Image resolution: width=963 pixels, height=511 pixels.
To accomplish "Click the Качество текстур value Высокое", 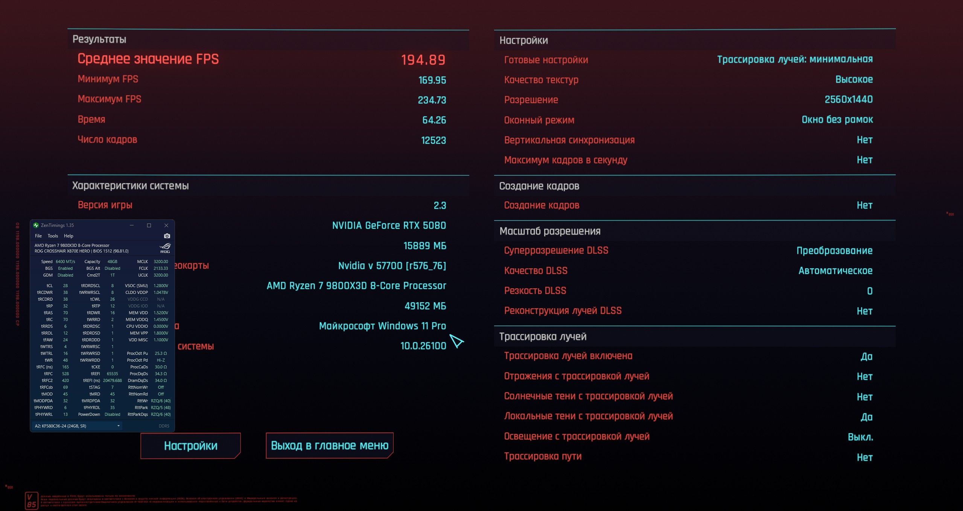I will (x=854, y=79).
